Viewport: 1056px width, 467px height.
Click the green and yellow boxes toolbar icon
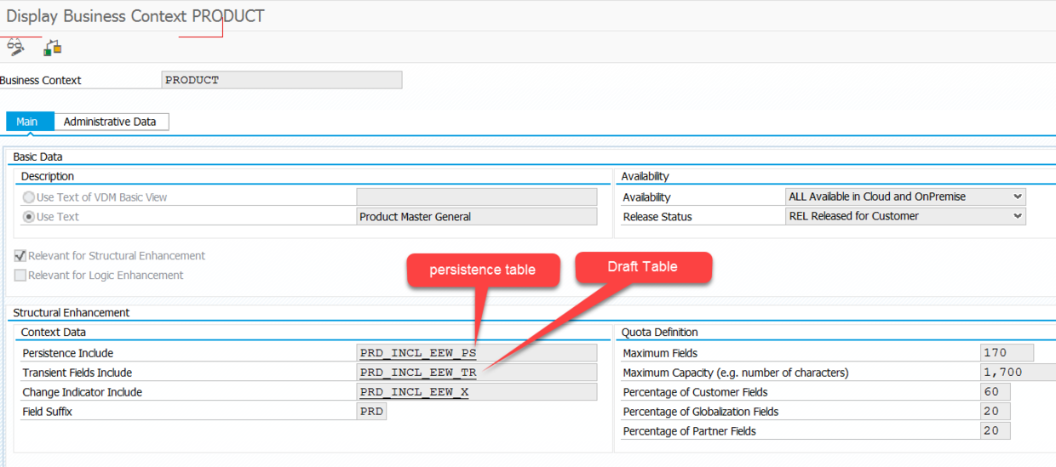tap(53, 48)
